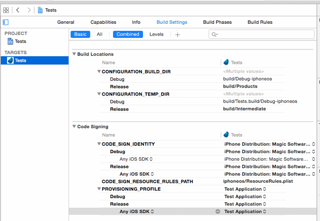
Task: Select the Release row under CONFIGURATION_TEMP_DIR
Action: (193, 109)
